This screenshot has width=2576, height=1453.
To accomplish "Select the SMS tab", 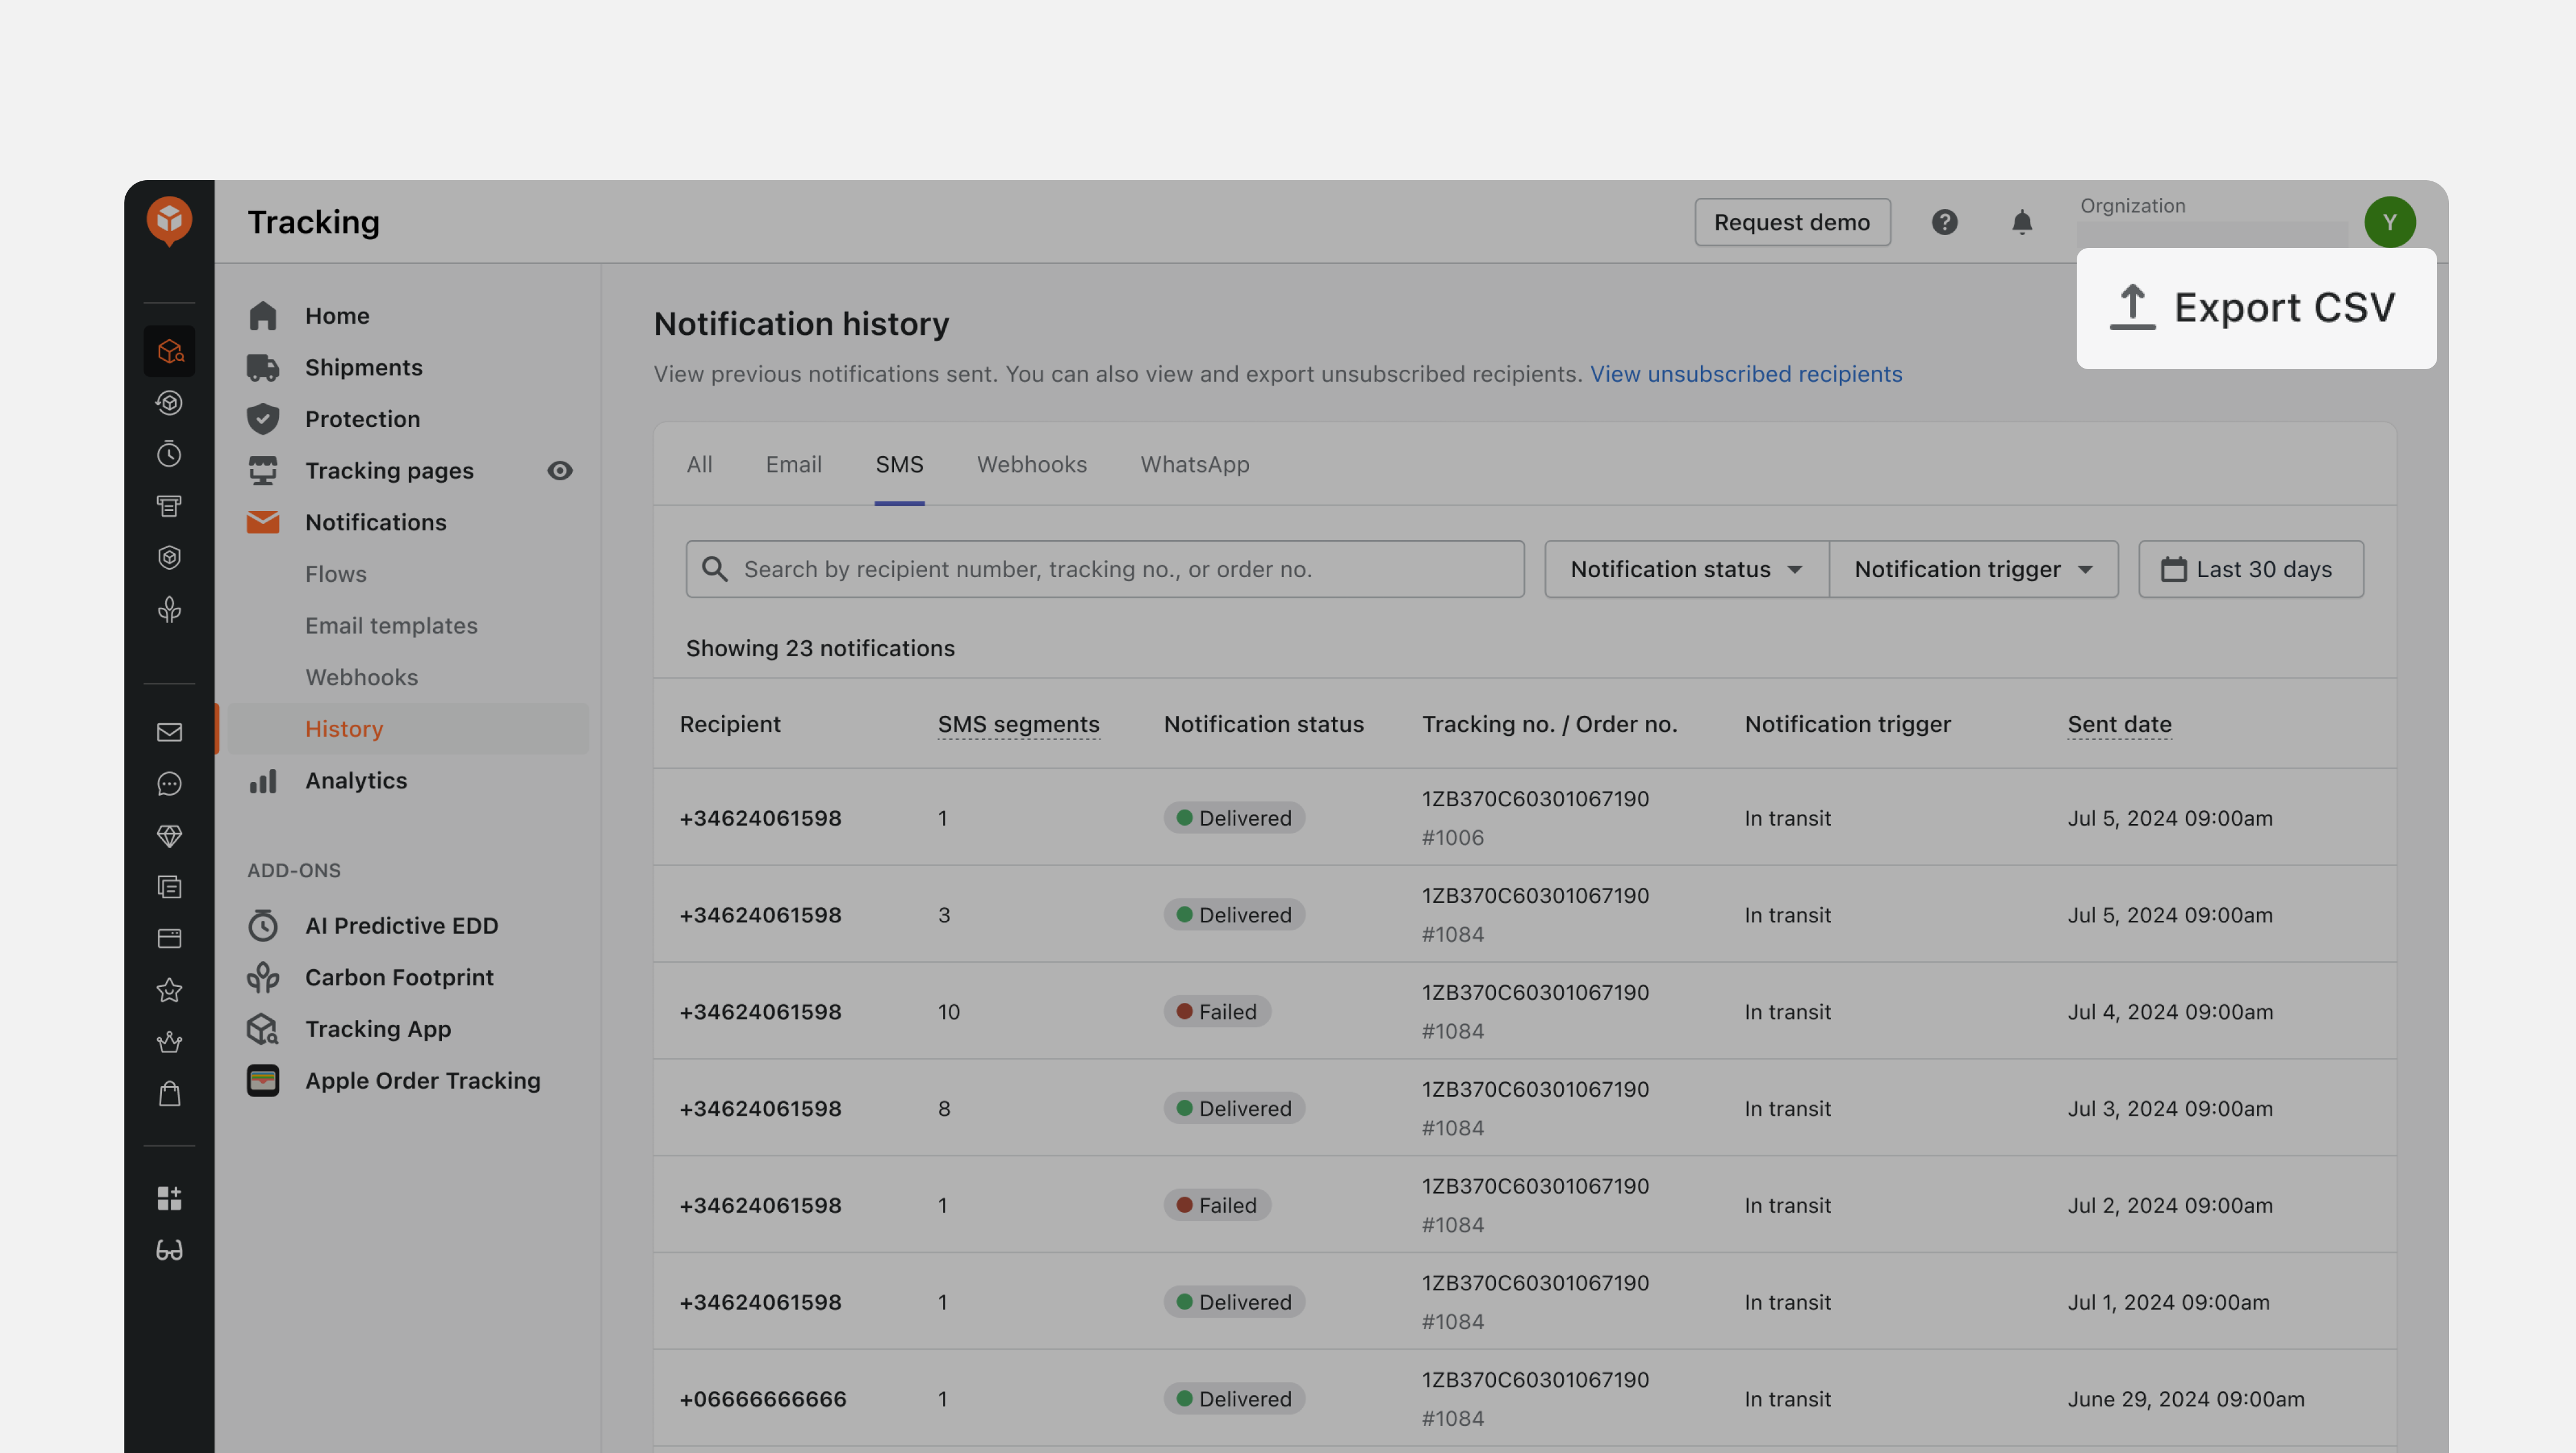I will click(x=899, y=465).
